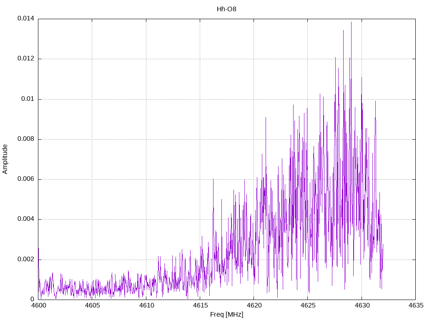Click the x-axis tick label 4600
427x320 pixels.
[38, 305]
